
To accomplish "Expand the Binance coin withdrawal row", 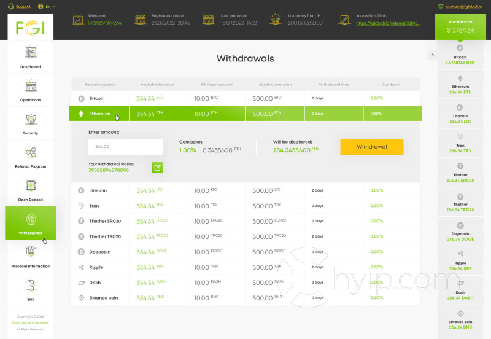I will 245,298.
